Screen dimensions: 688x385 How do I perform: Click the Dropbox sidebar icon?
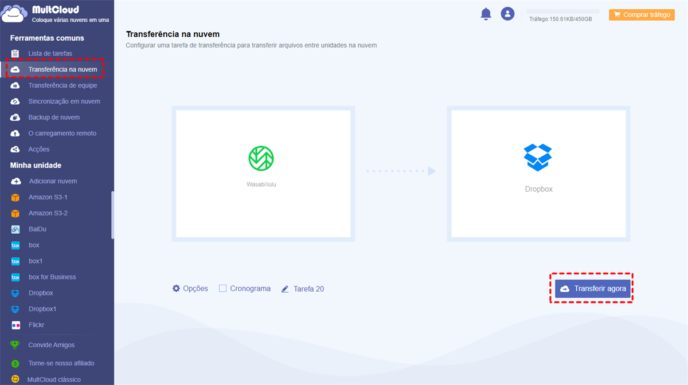[x=15, y=293]
